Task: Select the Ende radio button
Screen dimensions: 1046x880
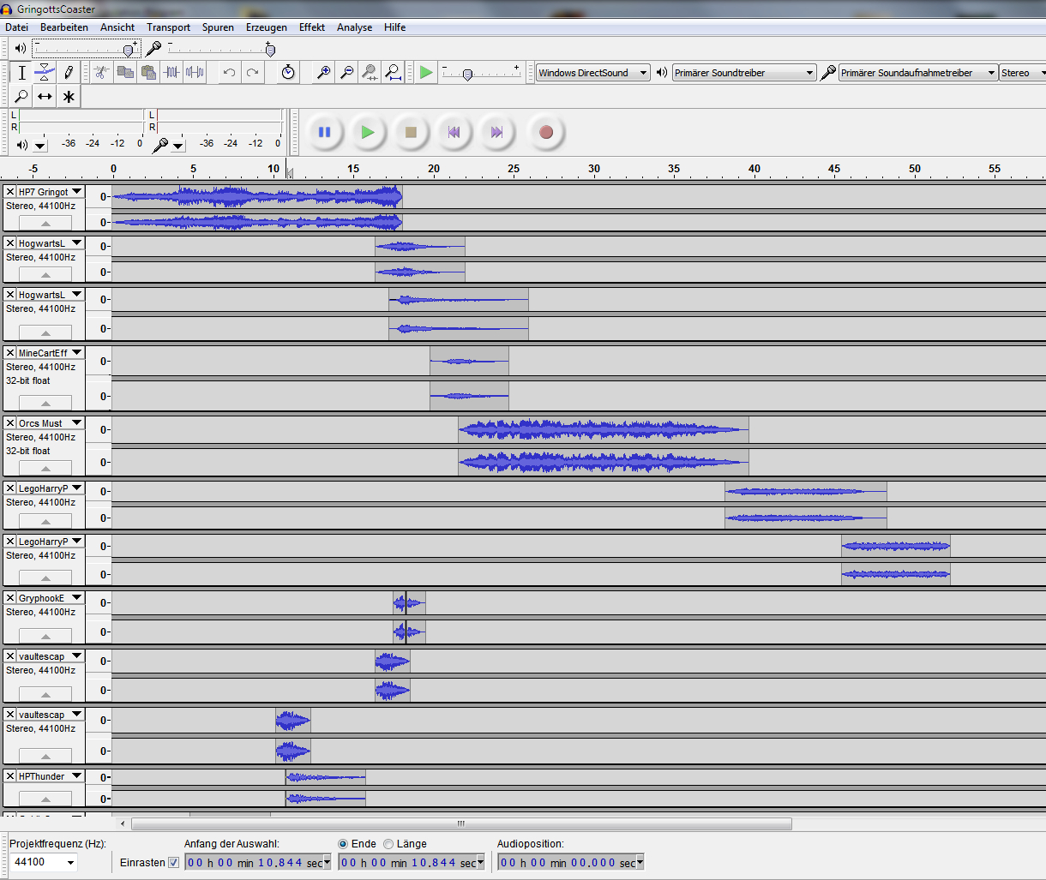Action: [343, 844]
